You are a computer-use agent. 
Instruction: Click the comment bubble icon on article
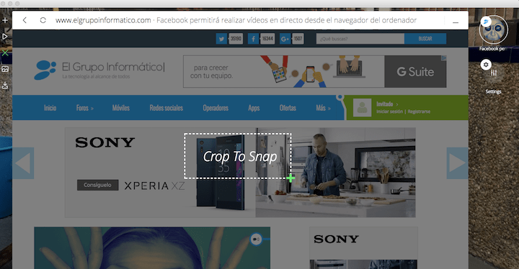tap(256, 239)
